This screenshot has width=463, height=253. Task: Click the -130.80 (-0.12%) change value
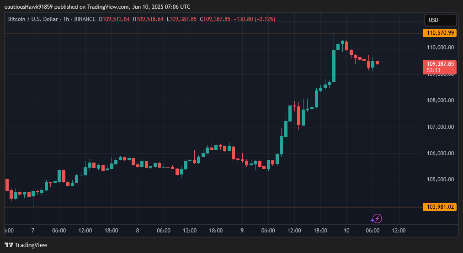[x=254, y=19]
